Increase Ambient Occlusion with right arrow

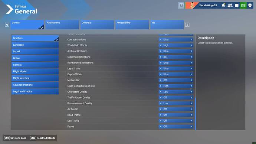point(191,51)
